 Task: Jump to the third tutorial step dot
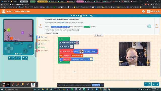pos(76,16)
